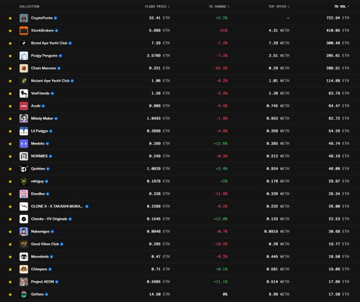This screenshot has height=302, width=360.
Task: Sort by 7D Vol column
Action: click(341, 6)
